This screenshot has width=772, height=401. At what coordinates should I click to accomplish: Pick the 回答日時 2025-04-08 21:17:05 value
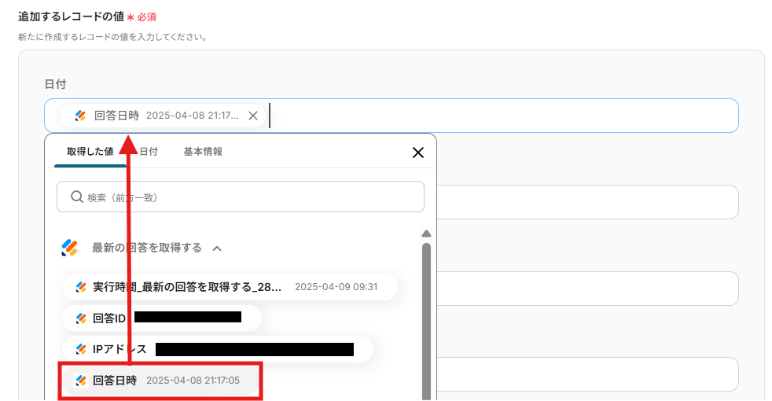tap(160, 381)
